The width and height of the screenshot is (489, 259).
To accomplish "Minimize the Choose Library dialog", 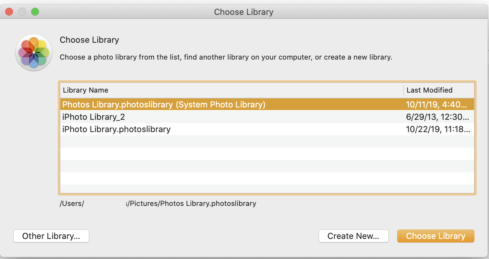I will [22, 12].
